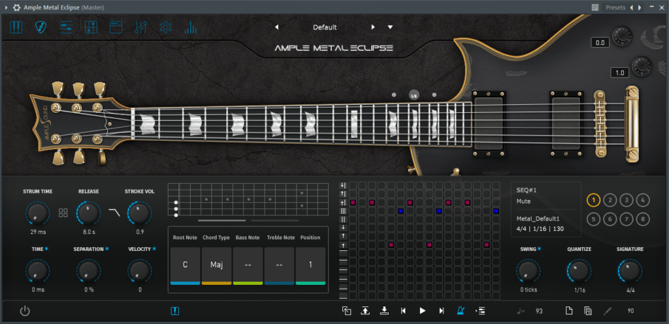
Task: Click the Signature knob
Action: [630, 271]
